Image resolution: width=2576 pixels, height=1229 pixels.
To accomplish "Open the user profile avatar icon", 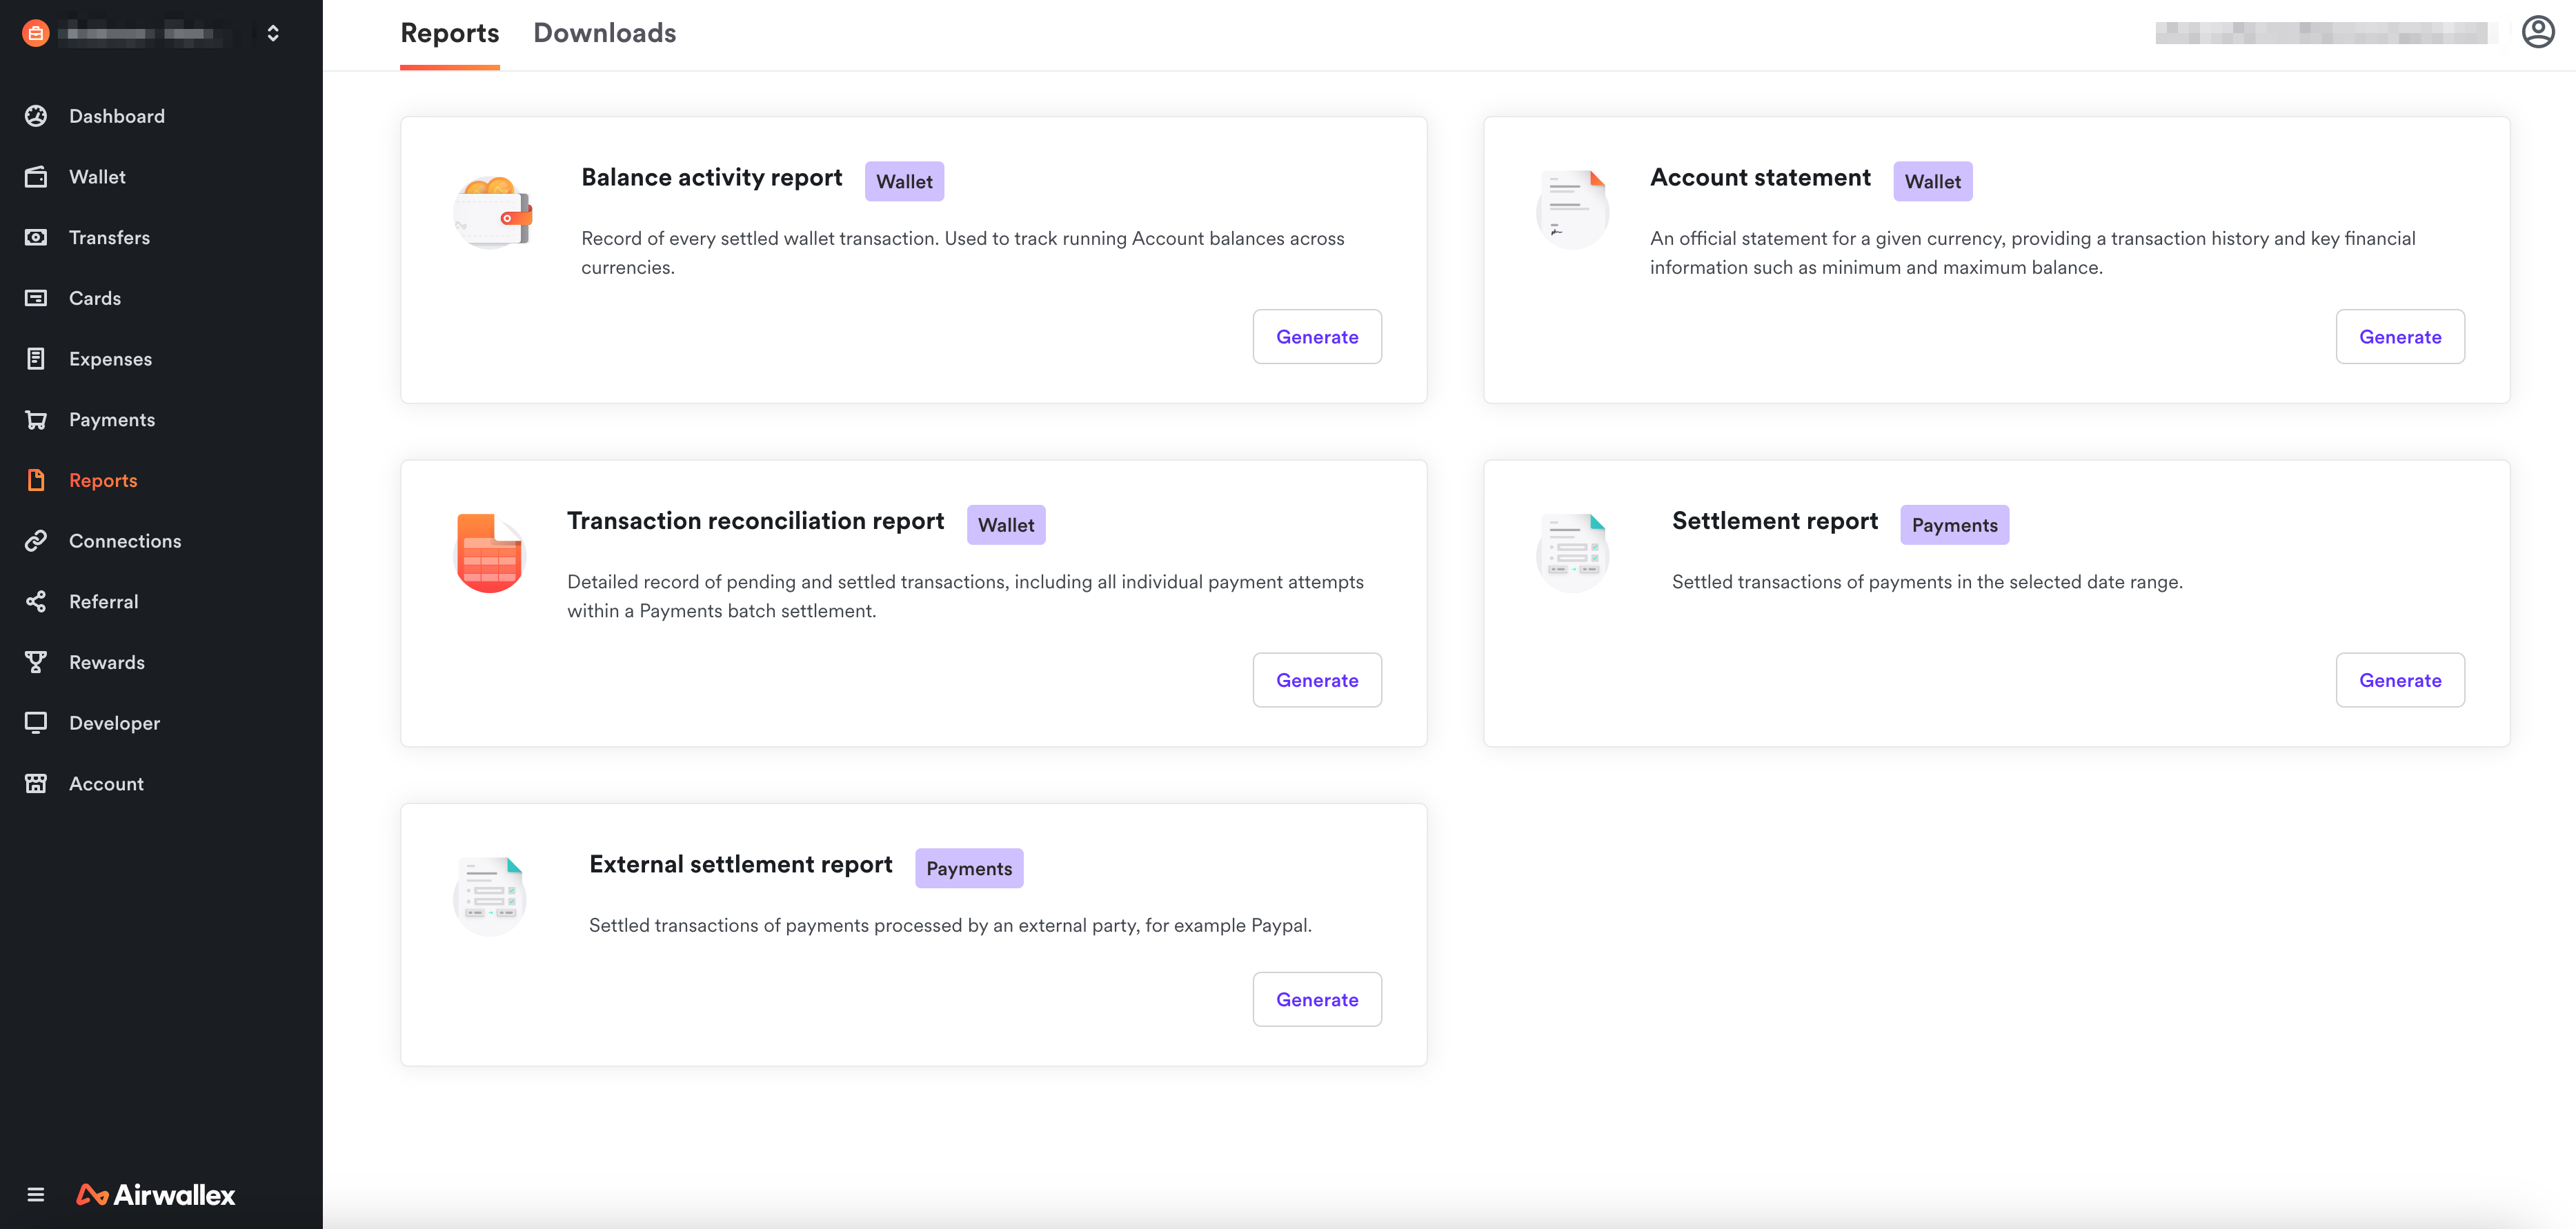I will tap(2538, 32).
